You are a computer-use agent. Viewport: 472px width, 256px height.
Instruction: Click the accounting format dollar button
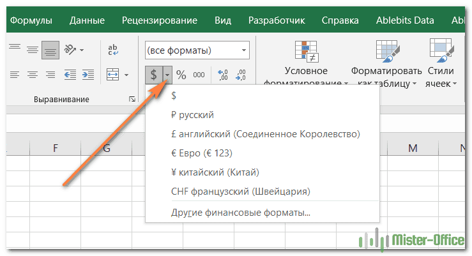click(x=153, y=75)
